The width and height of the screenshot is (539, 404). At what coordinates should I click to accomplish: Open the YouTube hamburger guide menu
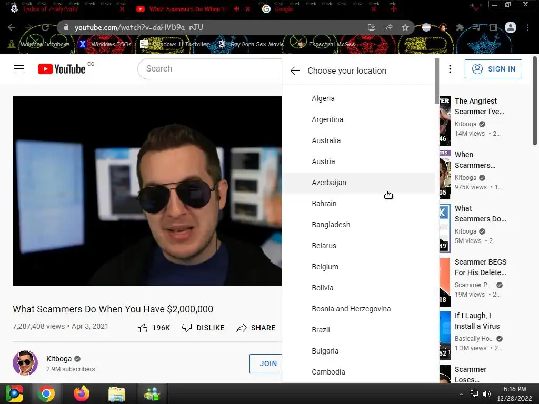pyautogui.click(x=19, y=69)
